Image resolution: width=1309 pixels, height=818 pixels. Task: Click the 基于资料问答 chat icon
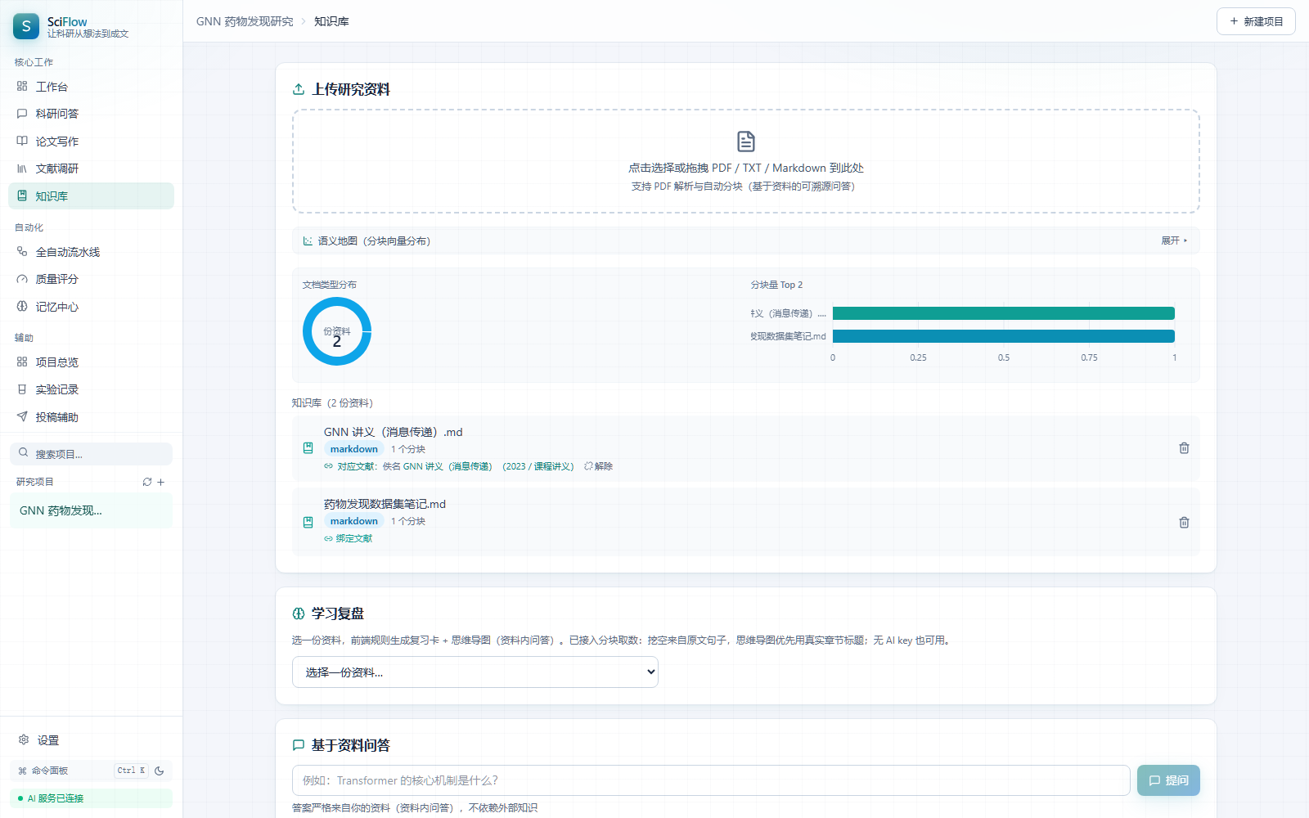299,745
